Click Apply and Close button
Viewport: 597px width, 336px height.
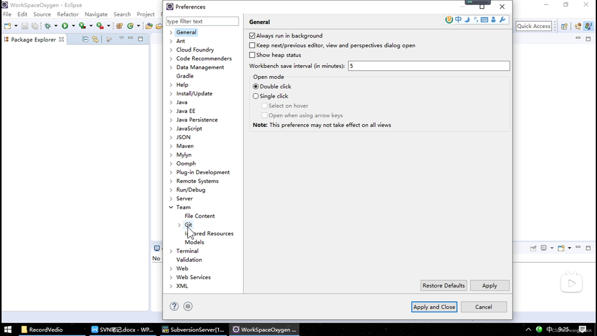[x=434, y=307]
